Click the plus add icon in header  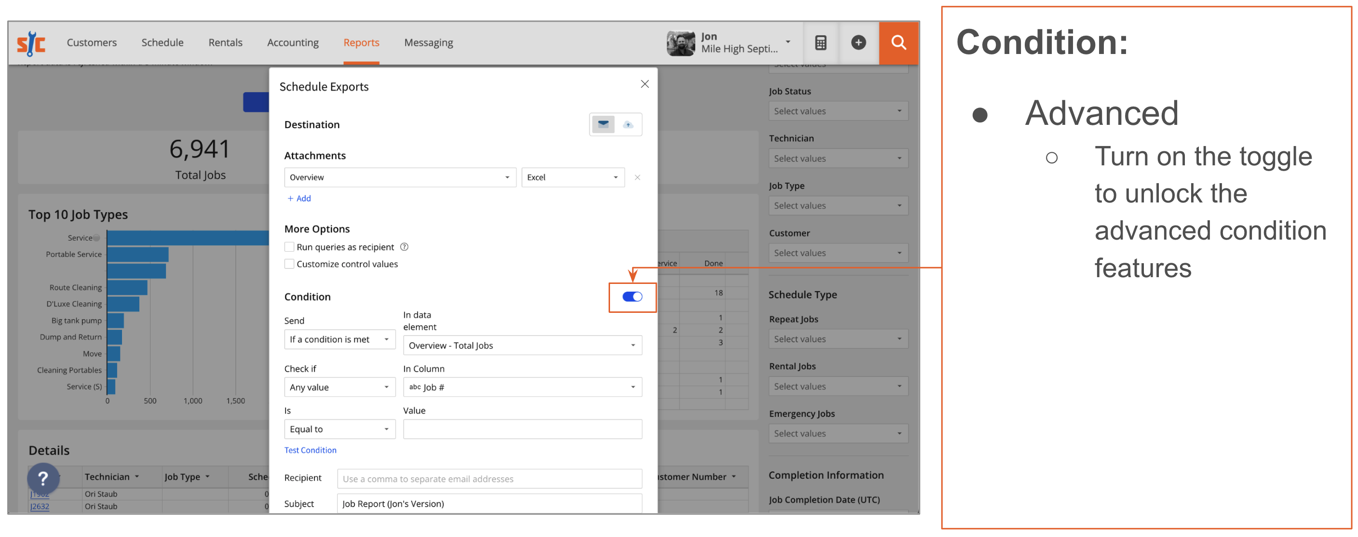point(858,42)
